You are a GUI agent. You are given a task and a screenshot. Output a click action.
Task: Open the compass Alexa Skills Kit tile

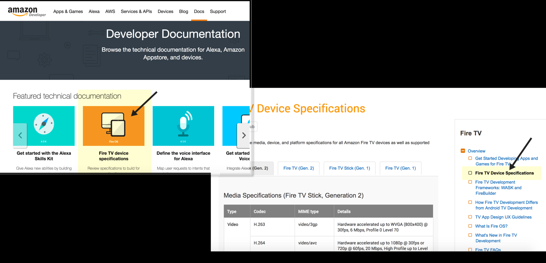[x=44, y=126]
